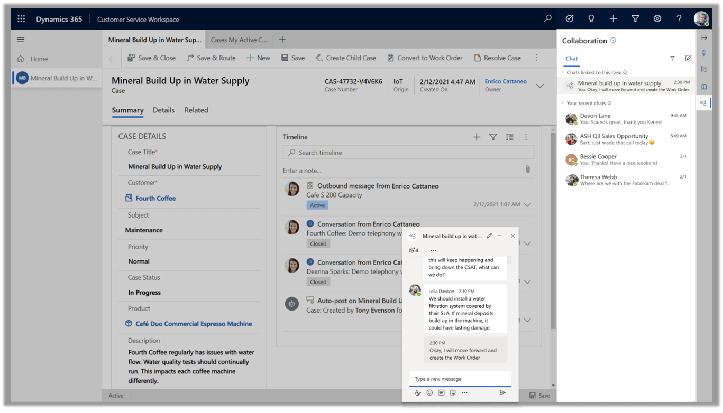Click the Type a new message box

pyautogui.click(x=460, y=379)
